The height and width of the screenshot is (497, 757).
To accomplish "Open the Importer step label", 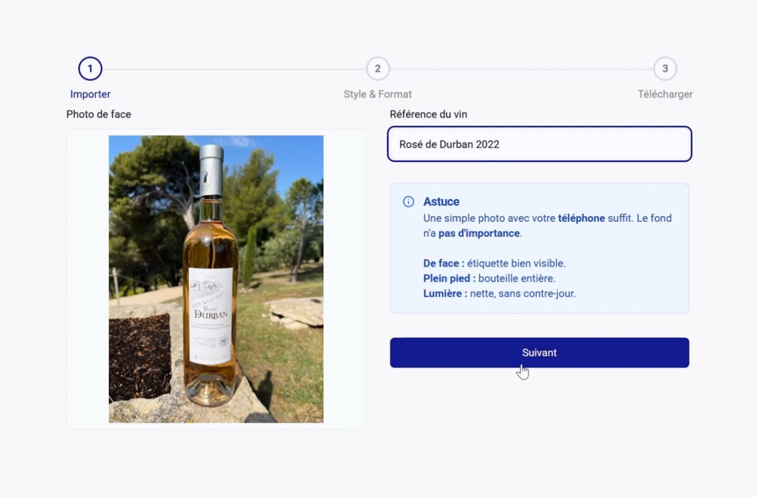I will 90,94.
